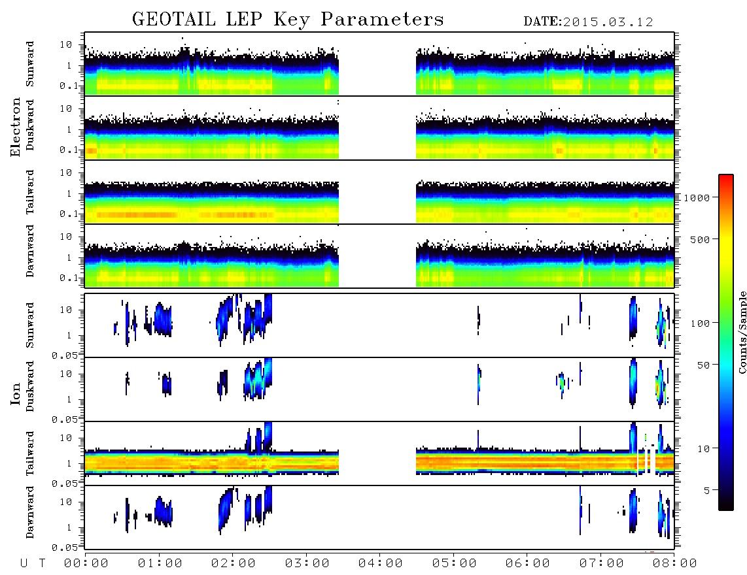
Task: Click the Ion Dawnward spectrogram panel
Action: 379,517
